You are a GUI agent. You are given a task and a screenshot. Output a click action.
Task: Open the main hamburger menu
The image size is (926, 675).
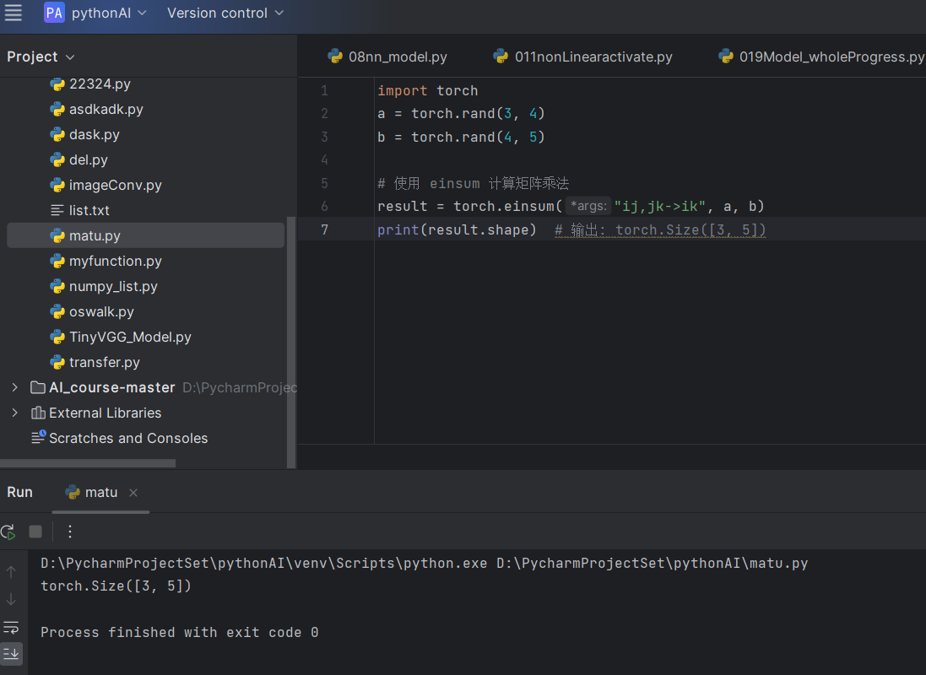pos(14,13)
